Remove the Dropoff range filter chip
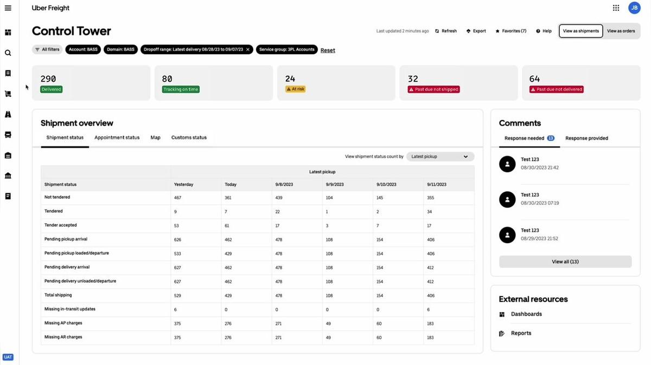The image size is (651, 365). pyautogui.click(x=248, y=50)
